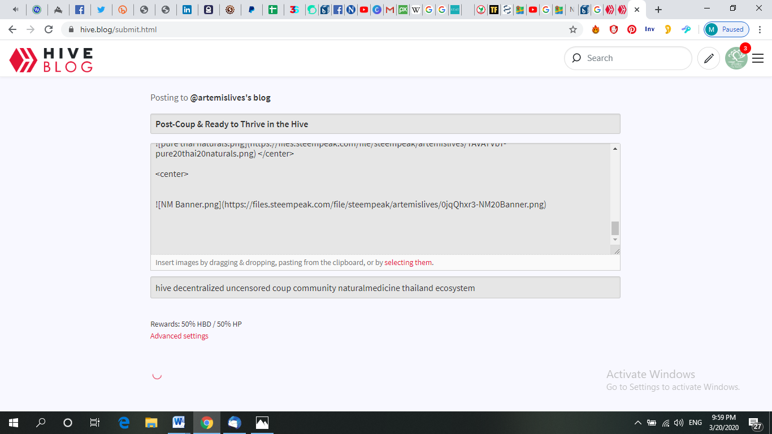Click the post body scrollbar thumb

point(615,228)
